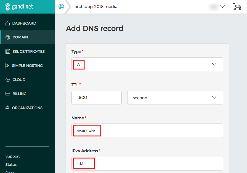247x173 pixels.
Task: Focus the TTL value field
Action: pos(96,98)
